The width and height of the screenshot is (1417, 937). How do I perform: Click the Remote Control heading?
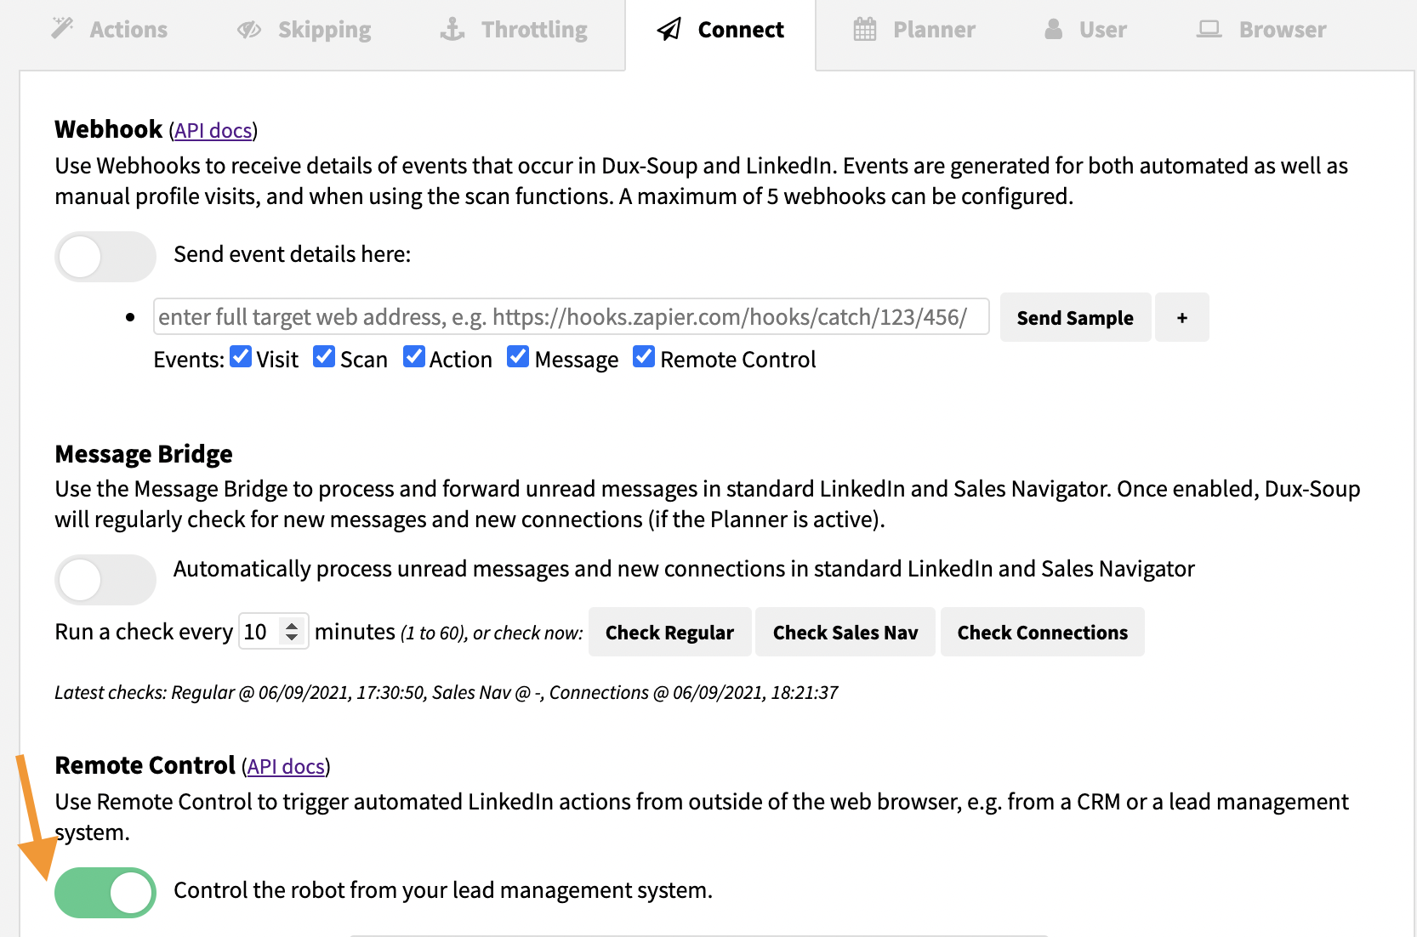[145, 765]
